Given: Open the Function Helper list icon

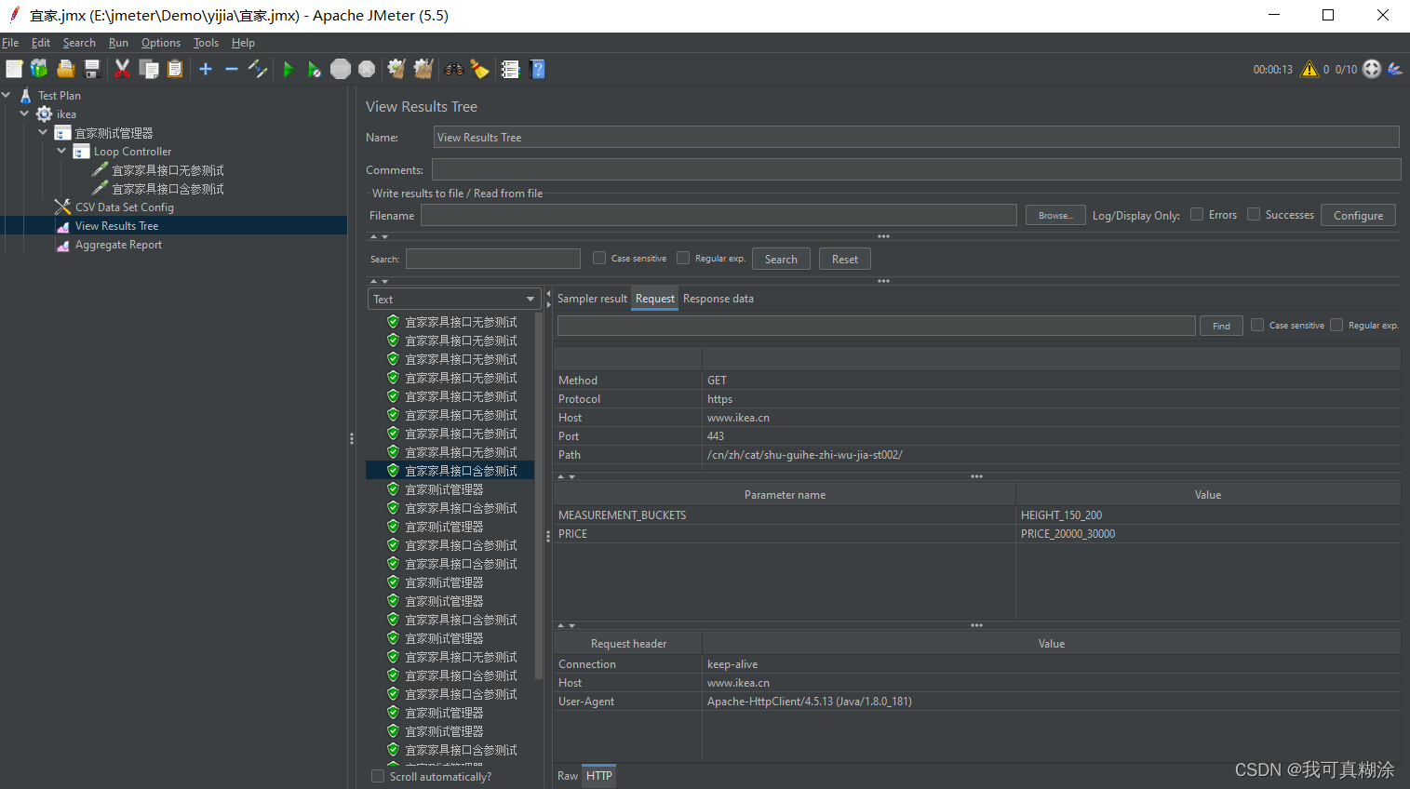Looking at the screenshot, I should coord(510,69).
